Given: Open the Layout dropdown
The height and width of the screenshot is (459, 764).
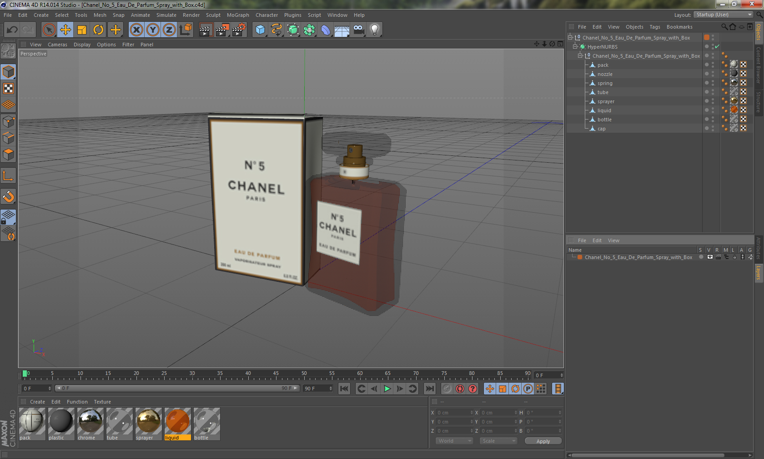Looking at the screenshot, I should coord(724,15).
